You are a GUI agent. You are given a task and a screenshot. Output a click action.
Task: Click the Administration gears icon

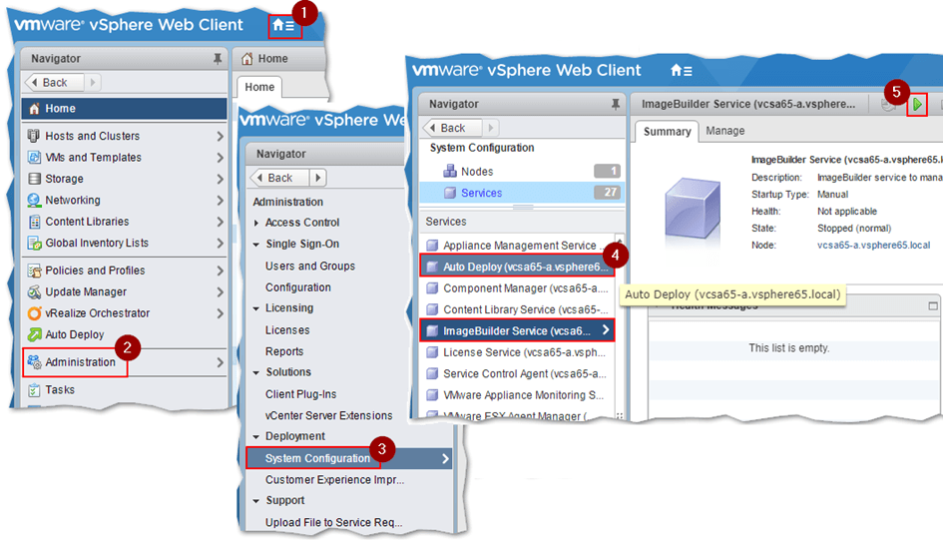click(34, 362)
